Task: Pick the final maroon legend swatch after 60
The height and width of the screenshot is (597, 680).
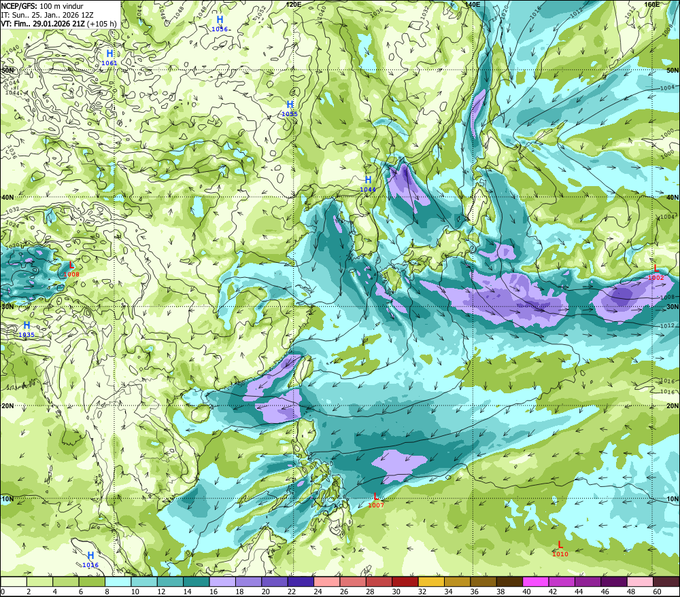Action: tap(666, 581)
